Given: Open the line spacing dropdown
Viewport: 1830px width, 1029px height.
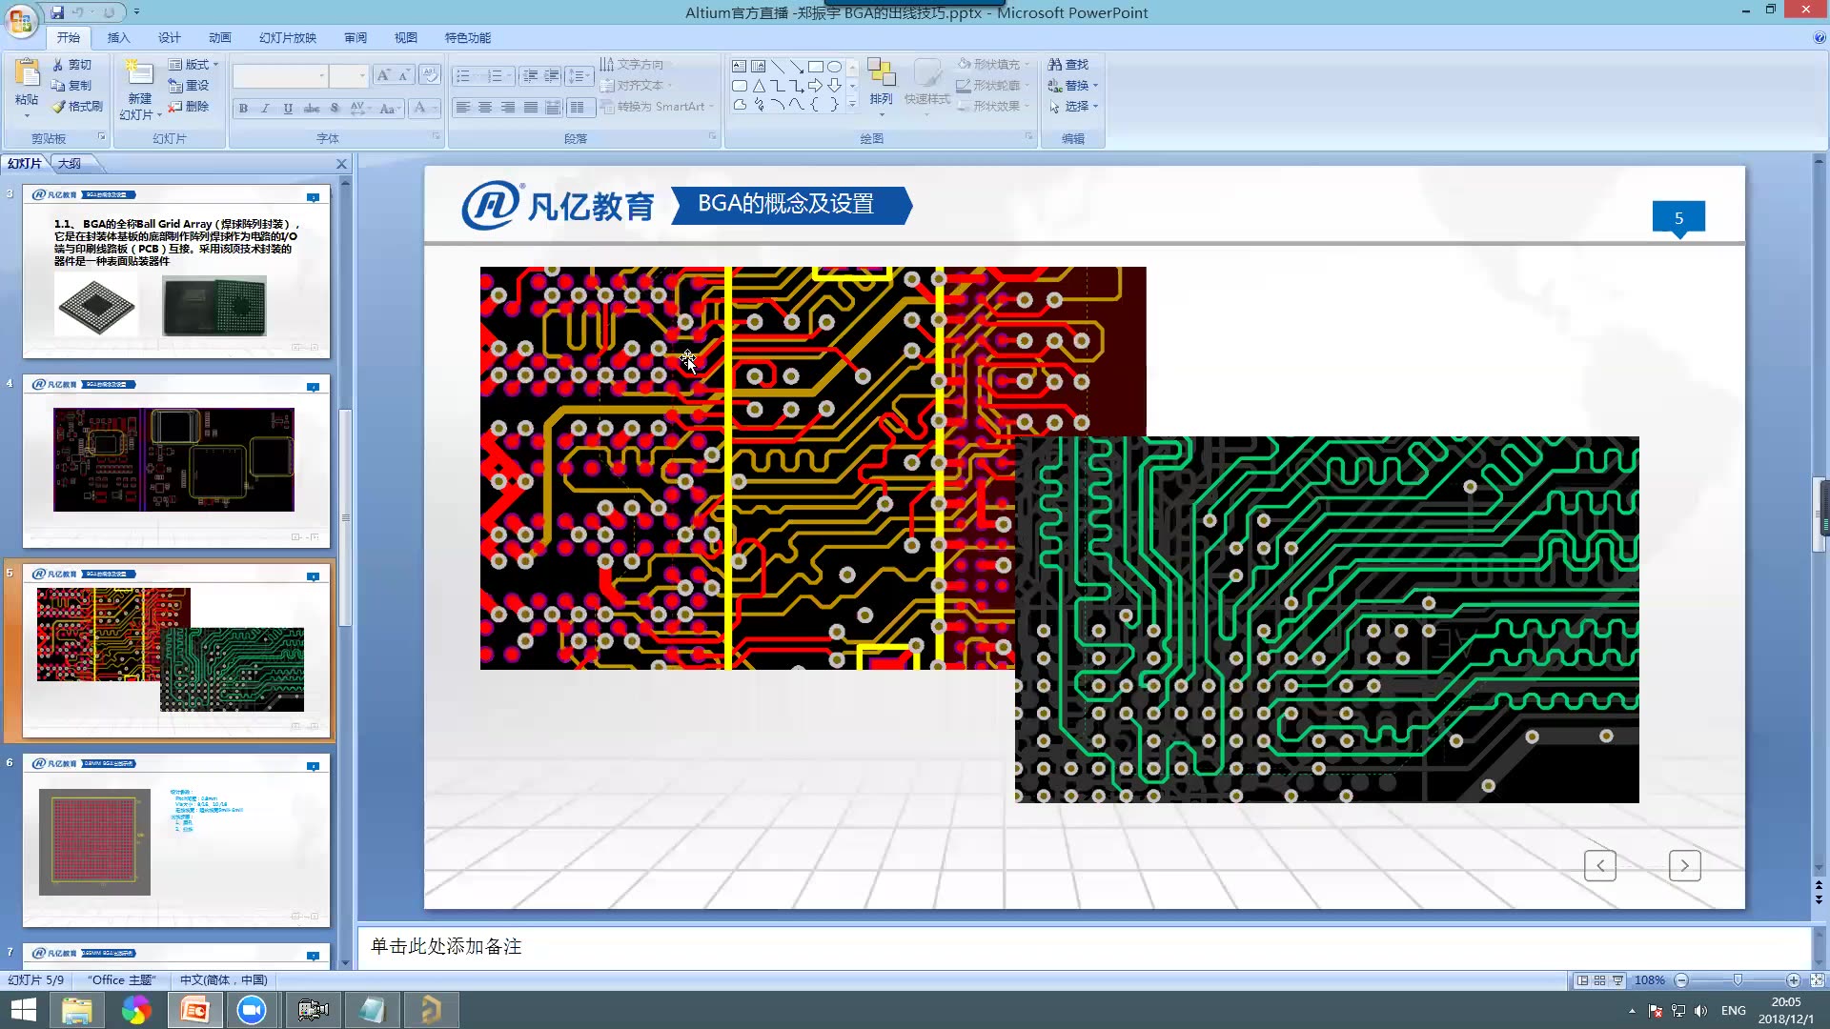Looking at the screenshot, I should coord(579,76).
